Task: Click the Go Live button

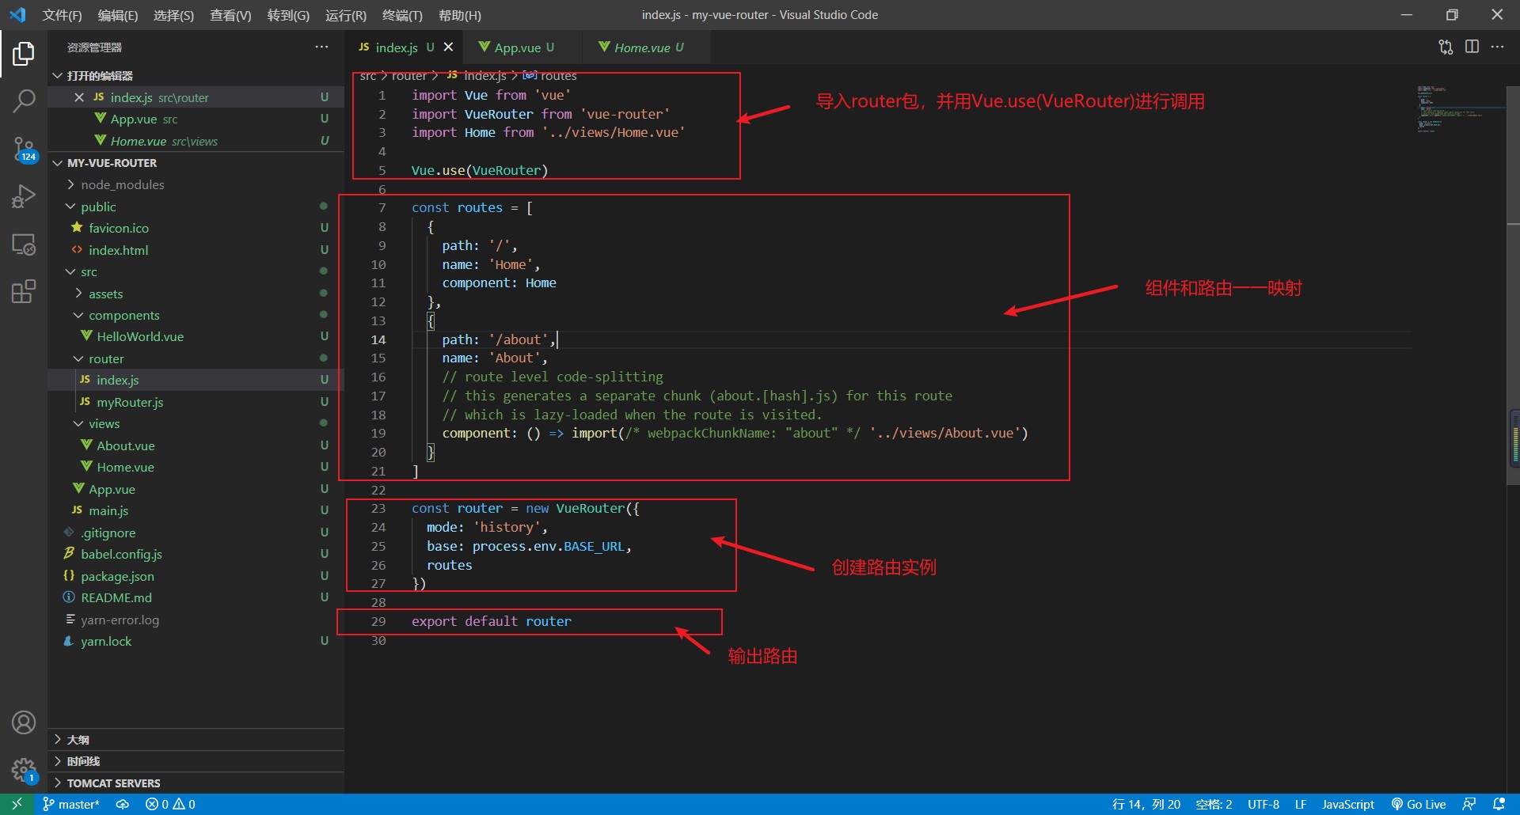Action: coord(1419,804)
